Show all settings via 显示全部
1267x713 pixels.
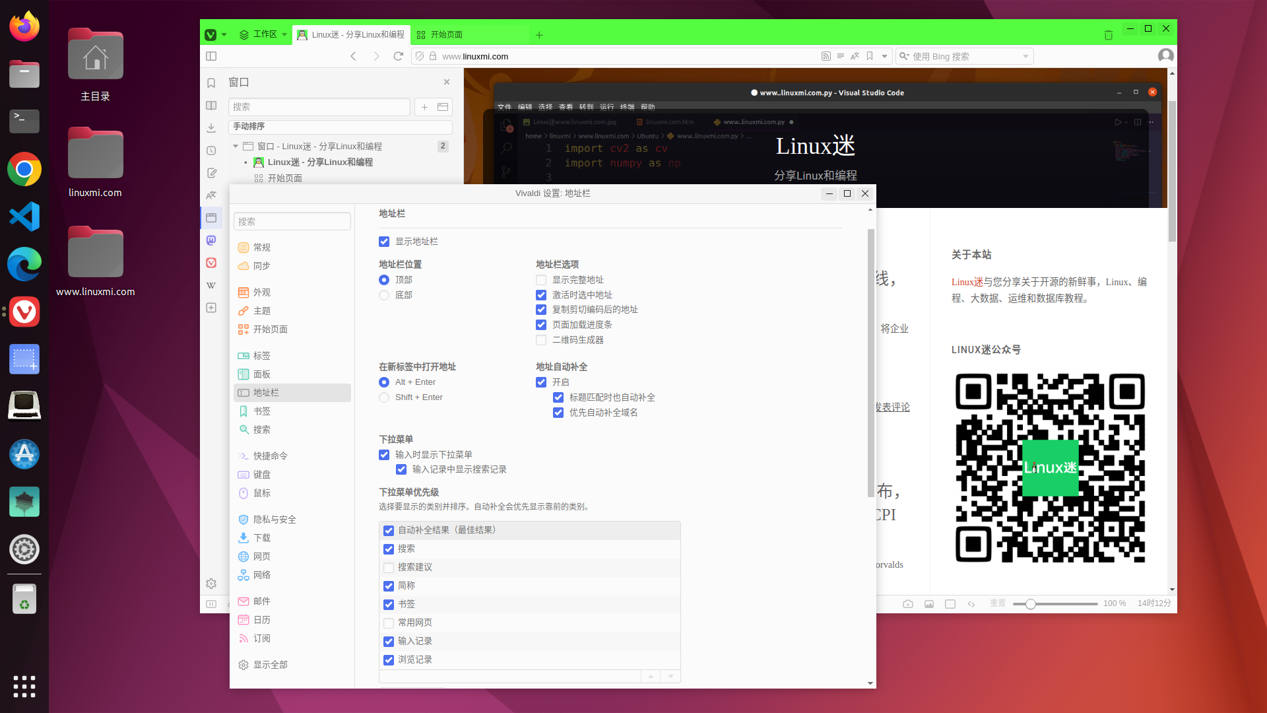coord(292,665)
